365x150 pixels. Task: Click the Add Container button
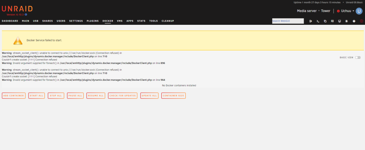14,96
